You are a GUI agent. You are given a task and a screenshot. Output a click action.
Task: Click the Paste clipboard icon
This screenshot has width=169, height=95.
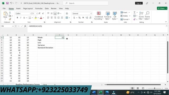pos(5,14)
